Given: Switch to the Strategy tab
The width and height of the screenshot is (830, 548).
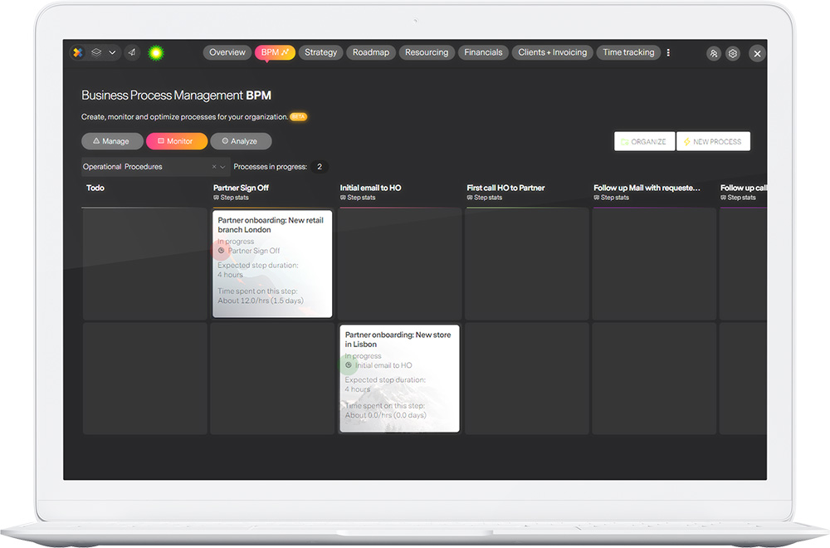Looking at the screenshot, I should point(320,51).
